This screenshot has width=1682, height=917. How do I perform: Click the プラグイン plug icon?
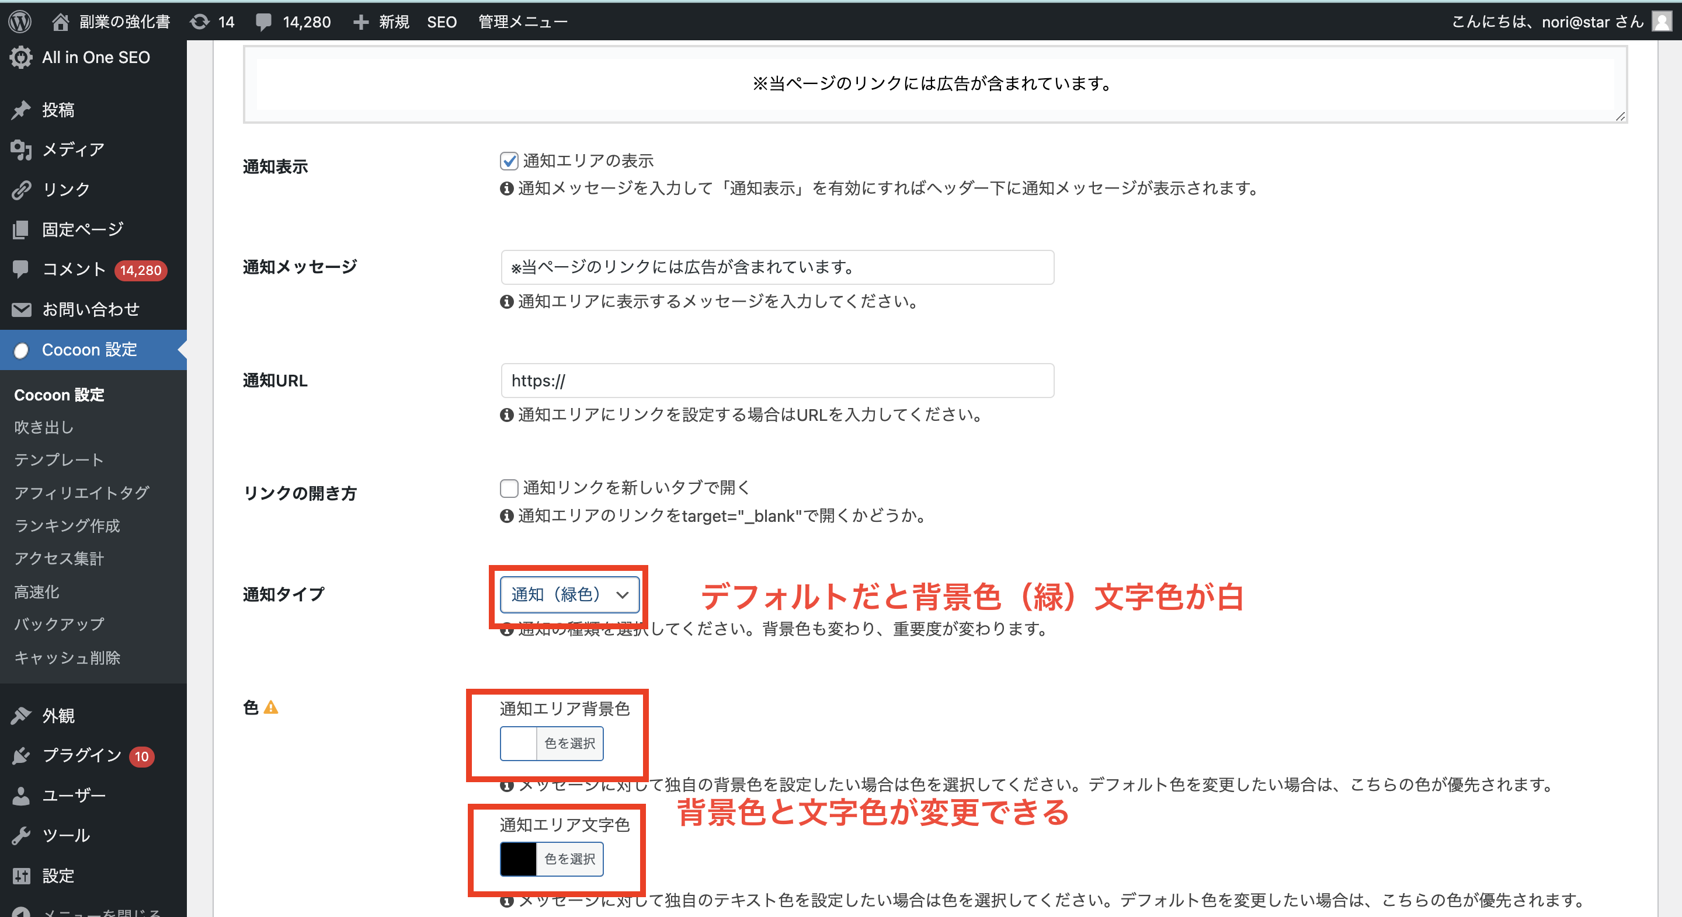pos(21,755)
